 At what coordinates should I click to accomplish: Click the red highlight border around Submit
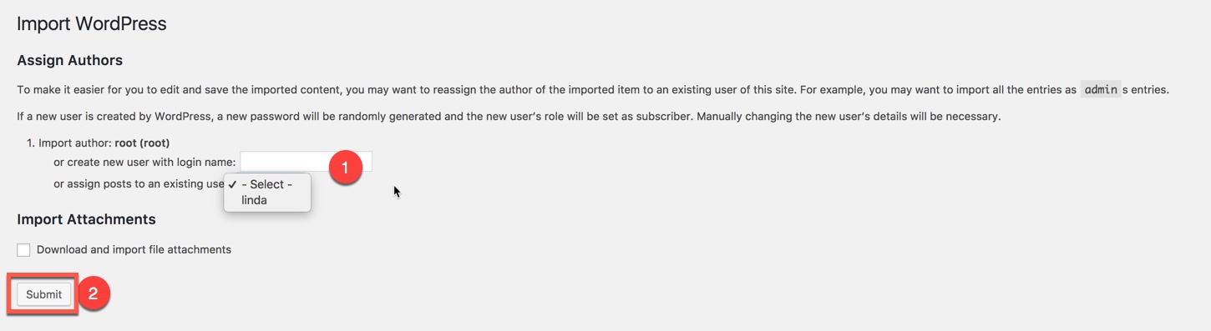click(x=43, y=294)
